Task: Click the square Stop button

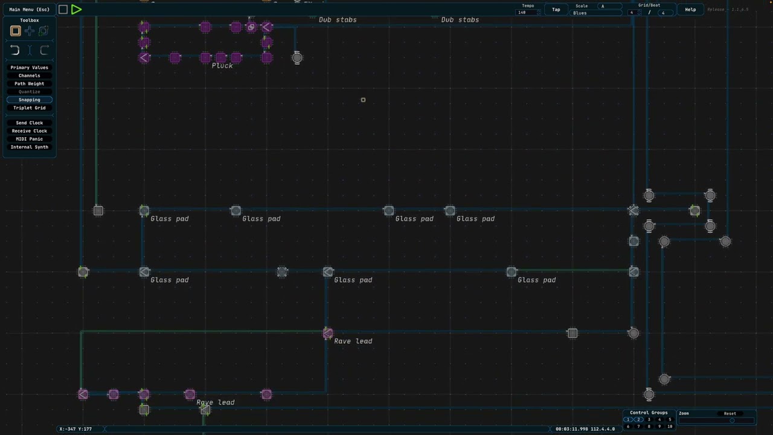Action: click(x=63, y=10)
